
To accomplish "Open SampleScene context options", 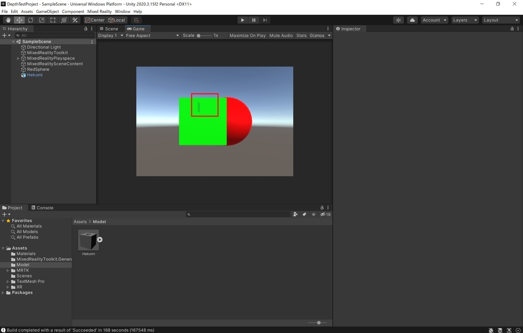I will 92,42.
